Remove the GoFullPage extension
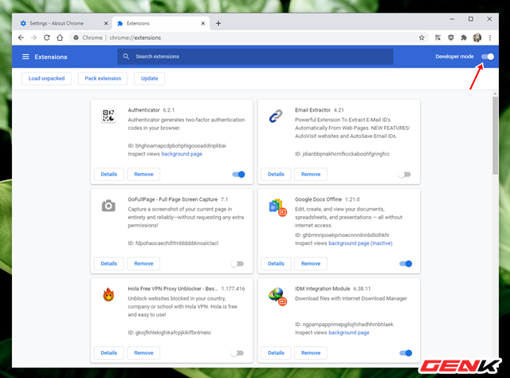Viewport: 510px width, 378px height. (x=143, y=263)
